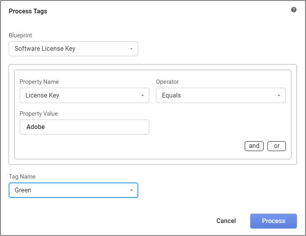Focus the Property Value field containing Adobe
The width and height of the screenshot is (306, 236).
pyautogui.click(x=84, y=127)
